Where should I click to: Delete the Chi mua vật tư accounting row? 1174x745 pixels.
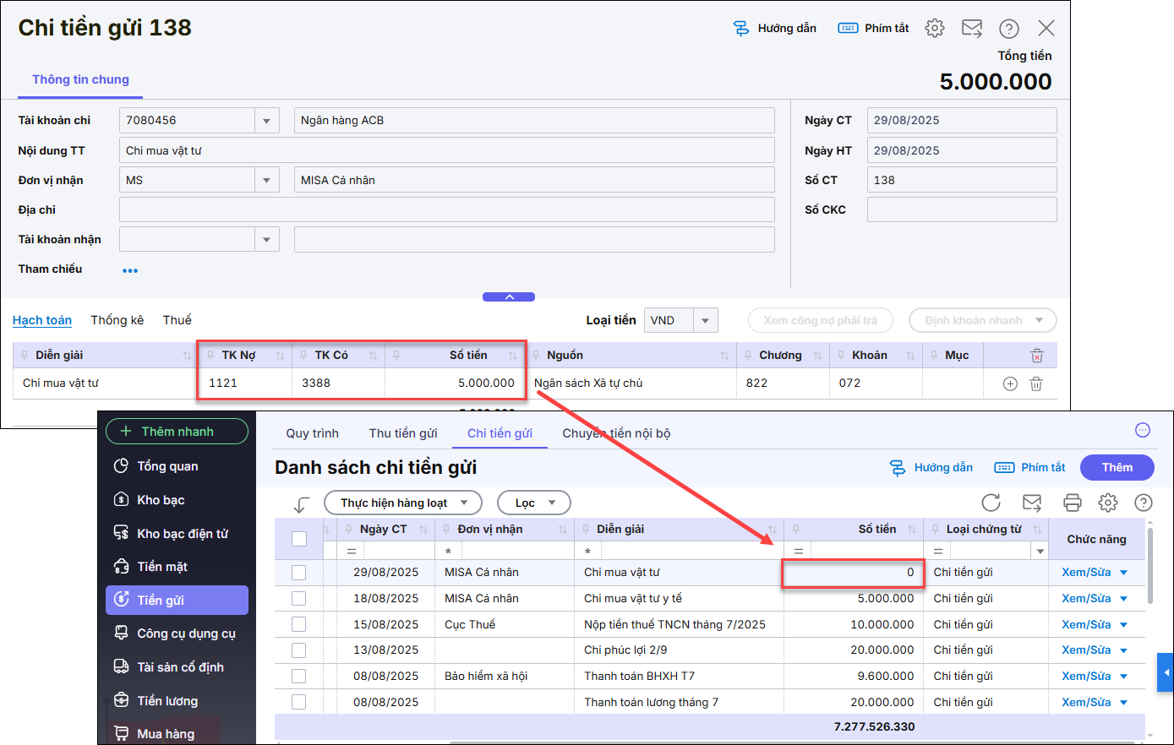point(1036,383)
